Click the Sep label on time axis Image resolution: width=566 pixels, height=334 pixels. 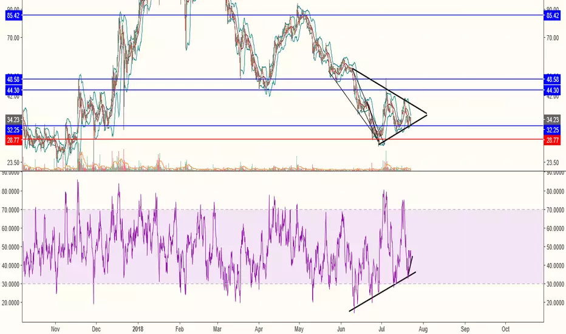(465, 329)
